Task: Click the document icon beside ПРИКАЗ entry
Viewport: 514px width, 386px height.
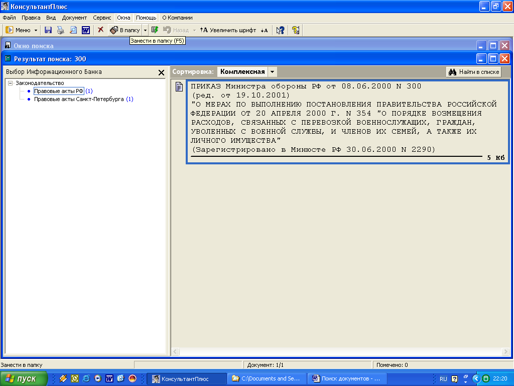Action: tap(179, 86)
